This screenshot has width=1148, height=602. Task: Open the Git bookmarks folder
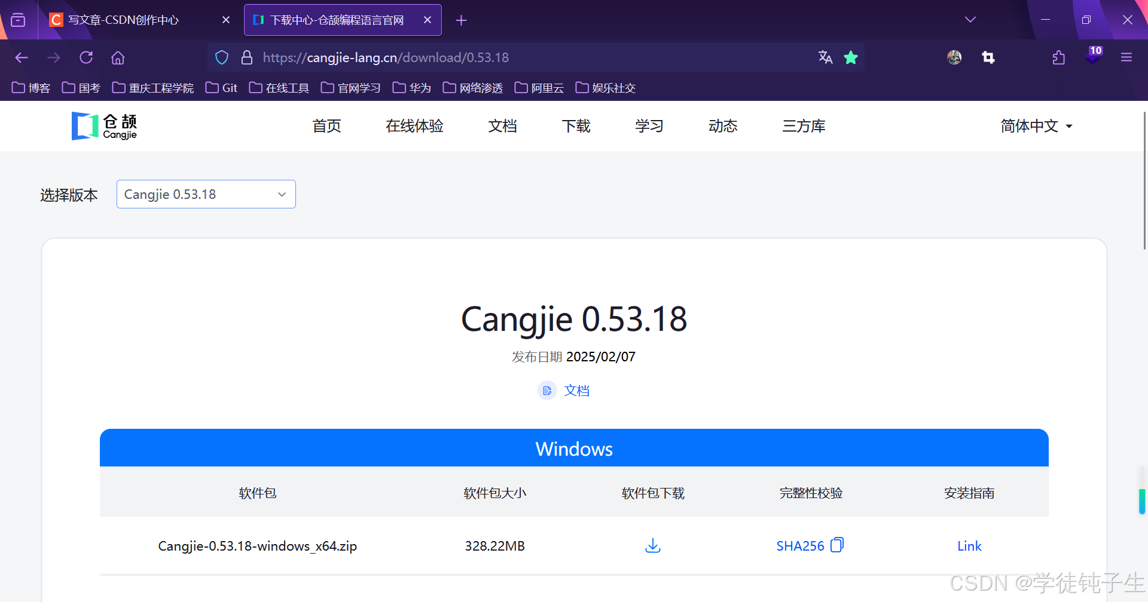coord(221,88)
